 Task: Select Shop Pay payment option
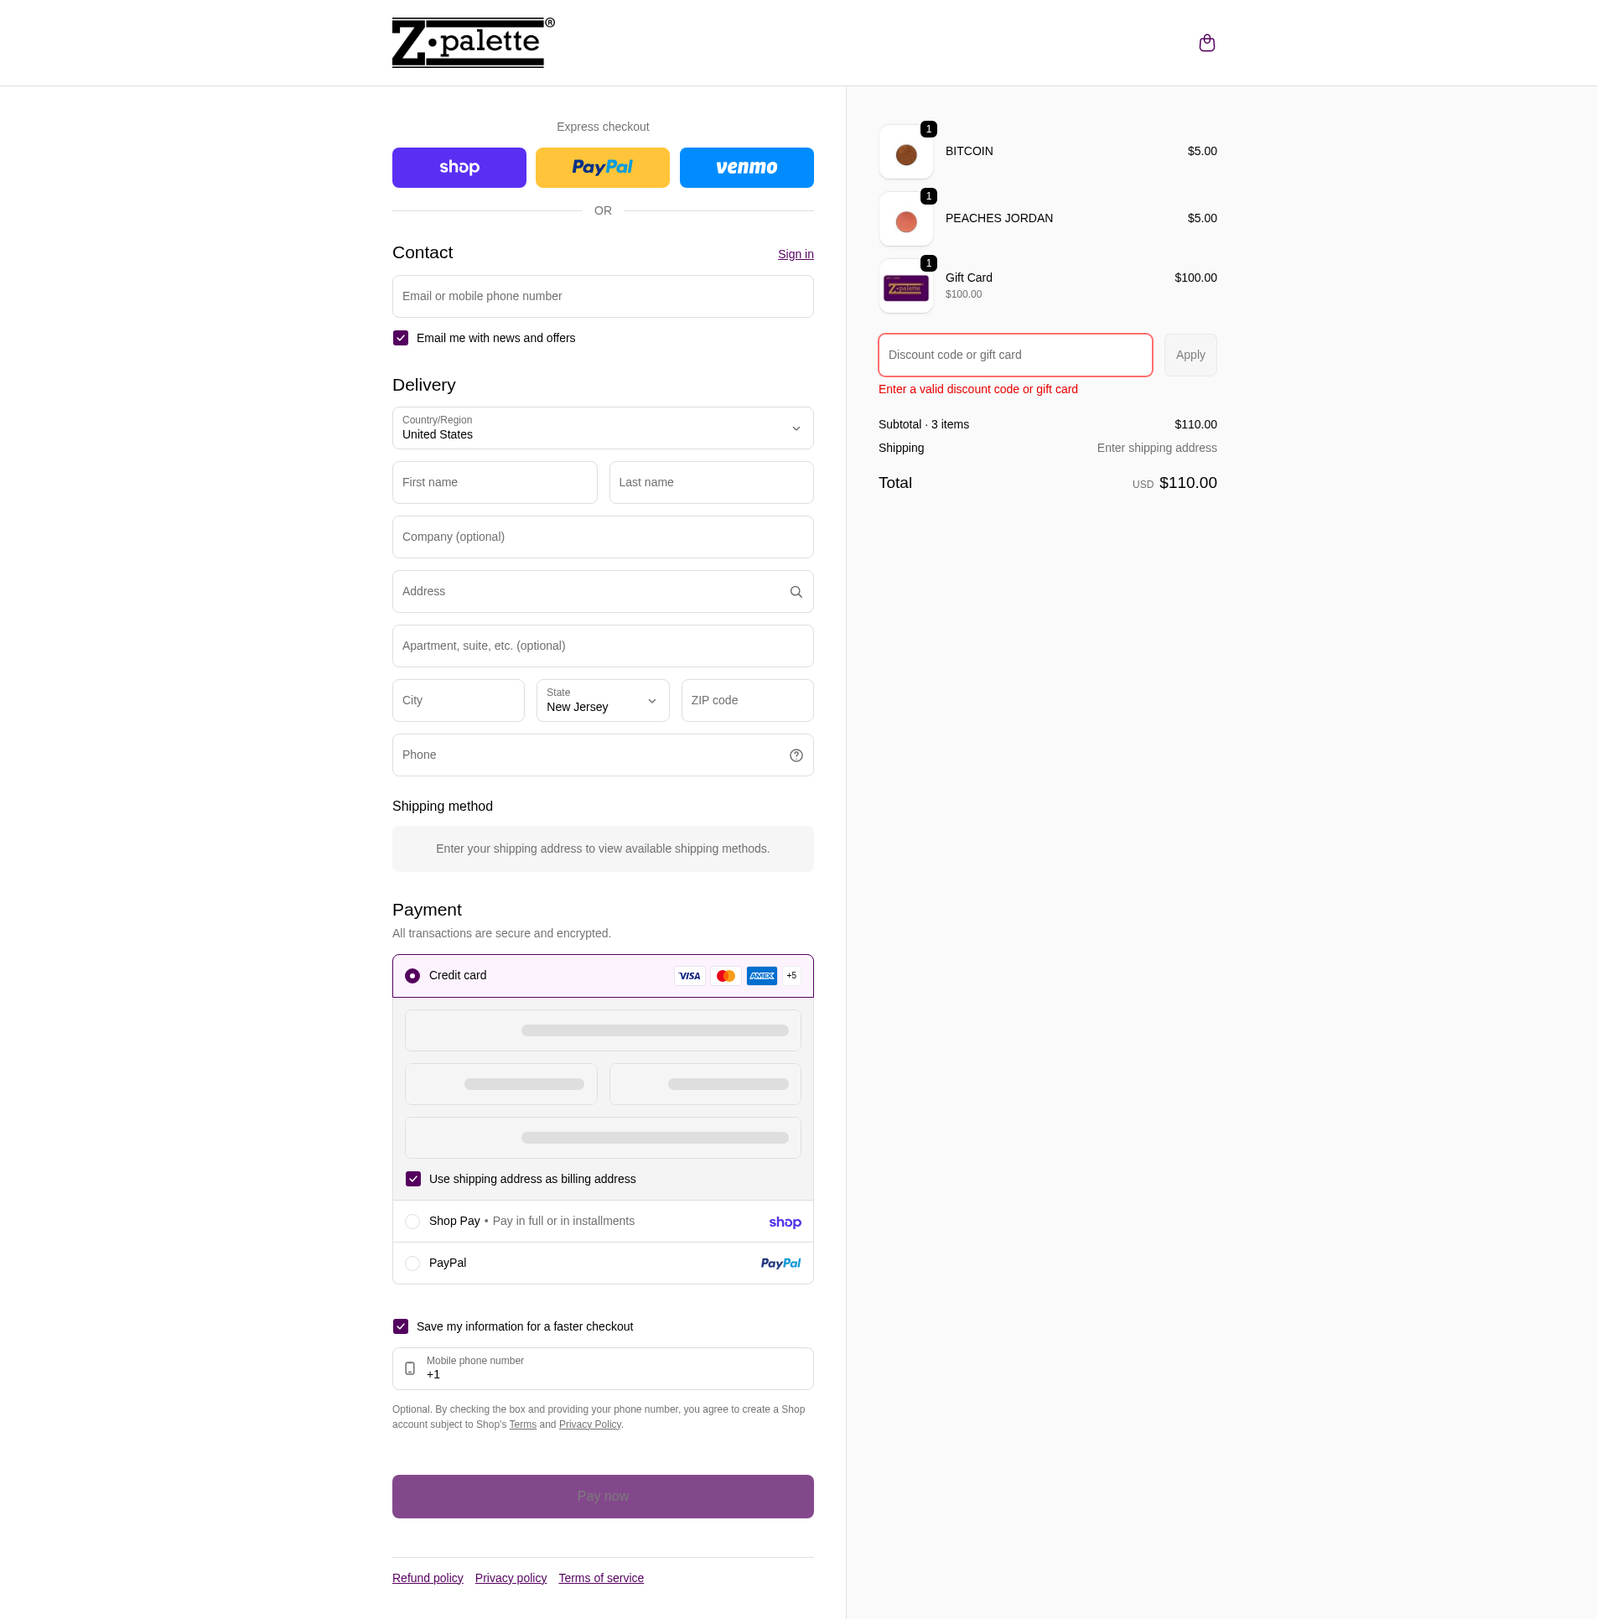(x=412, y=1221)
